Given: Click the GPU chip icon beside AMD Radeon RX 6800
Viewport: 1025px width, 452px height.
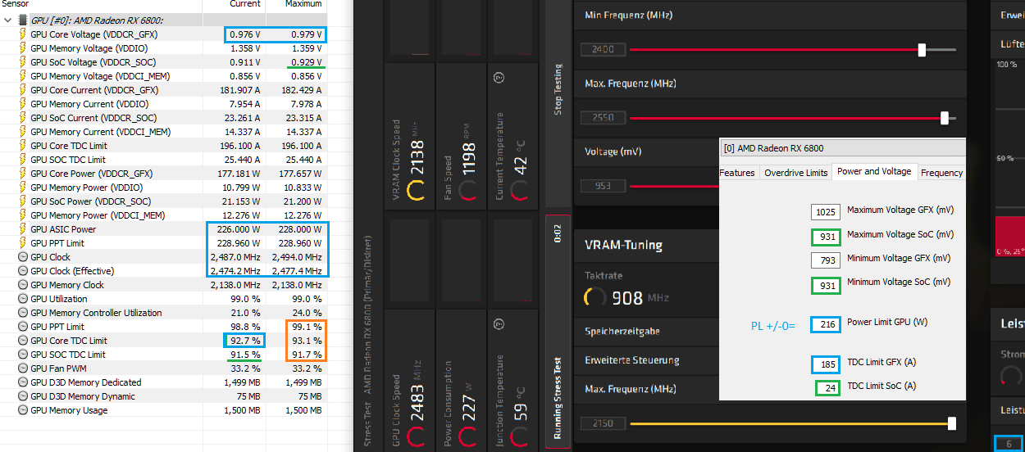Looking at the screenshot, I should pyautogui.click(x=22, y=20).
